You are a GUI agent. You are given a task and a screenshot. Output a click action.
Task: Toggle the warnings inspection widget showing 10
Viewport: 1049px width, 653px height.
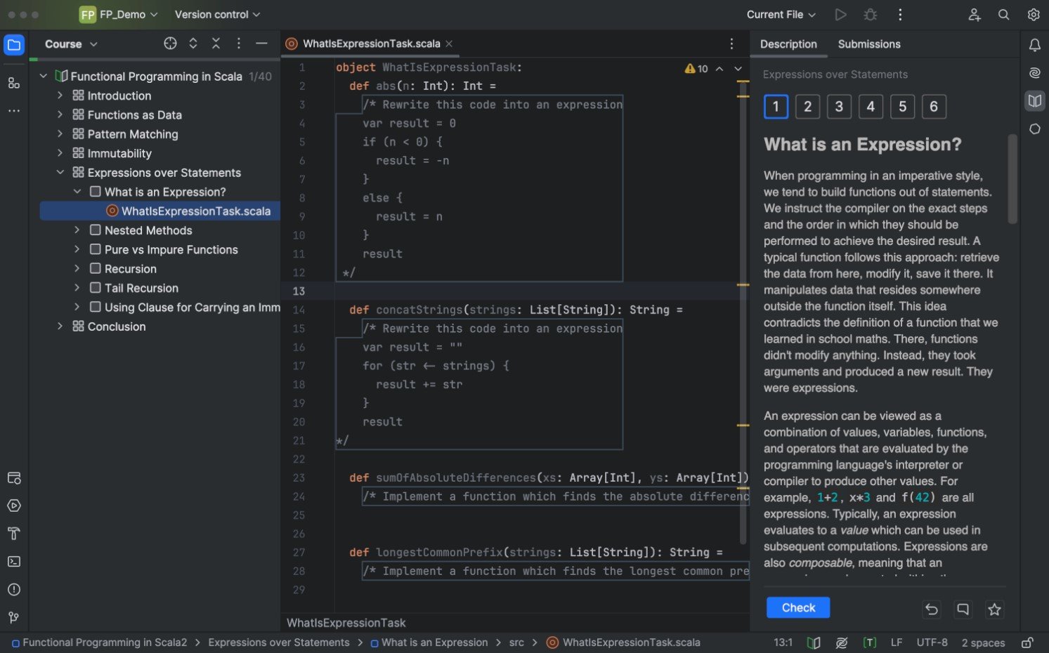[696, 68]
